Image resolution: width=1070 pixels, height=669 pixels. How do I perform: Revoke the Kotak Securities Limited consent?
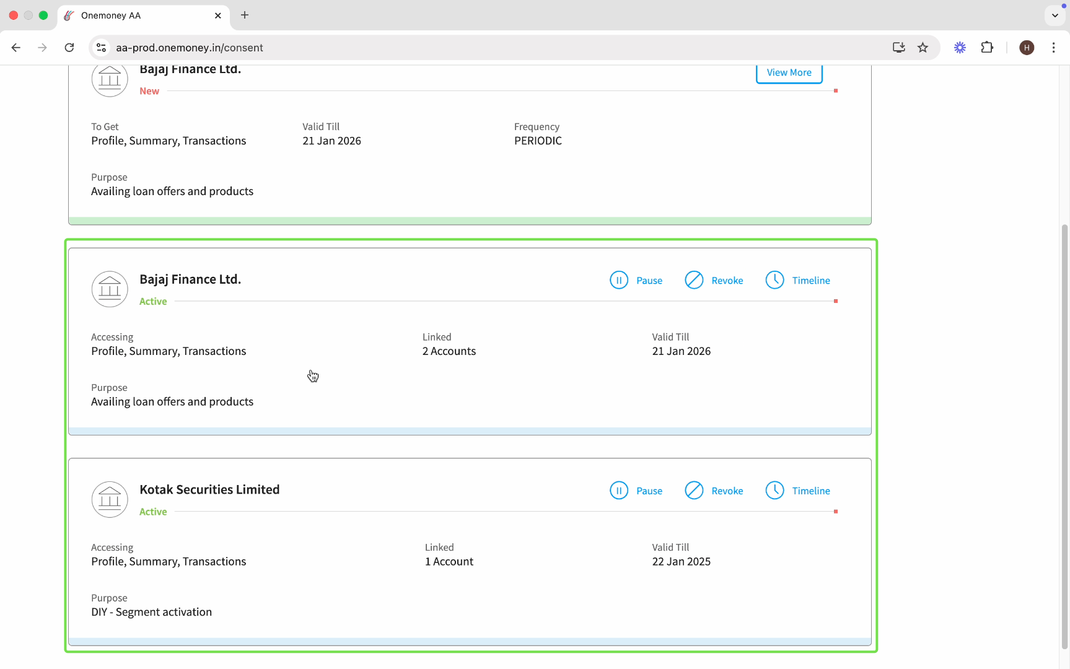(714, 491)
